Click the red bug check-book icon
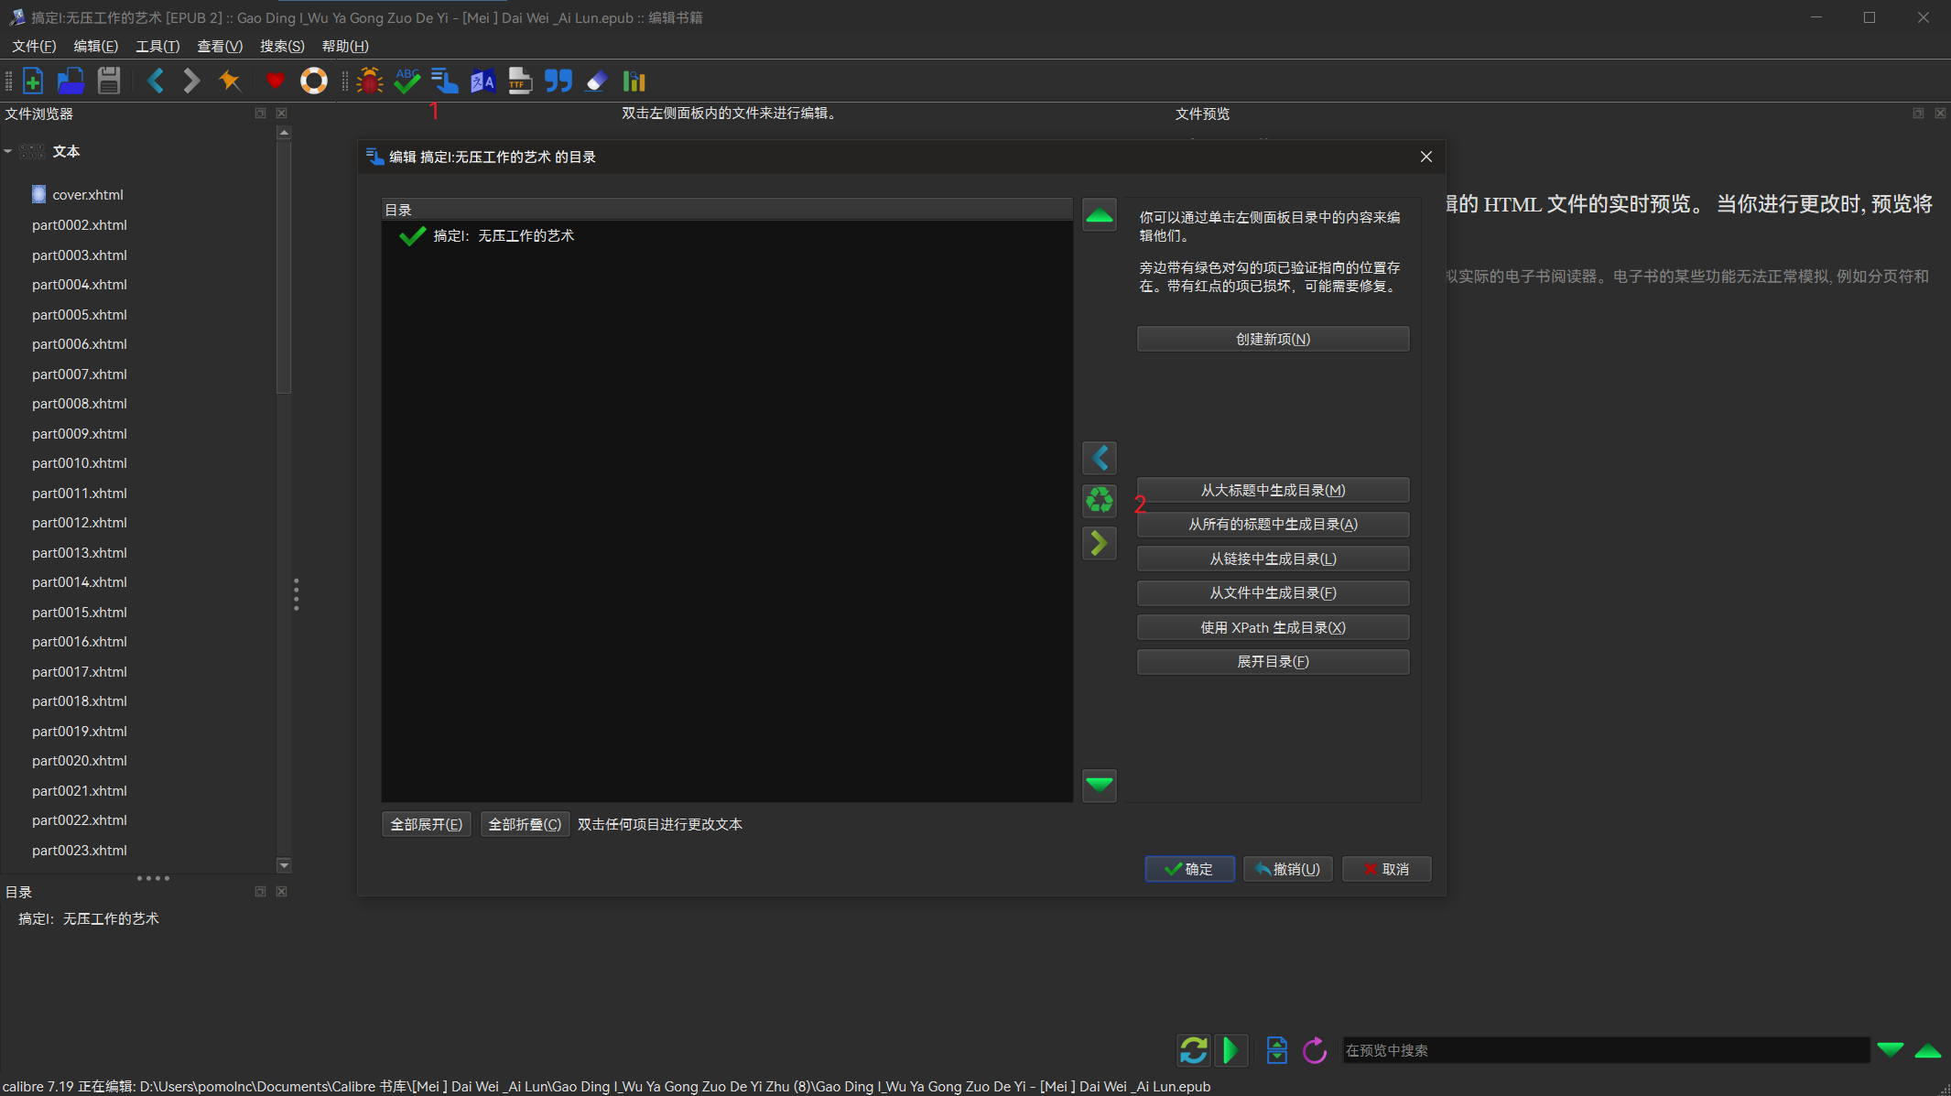 370,81
